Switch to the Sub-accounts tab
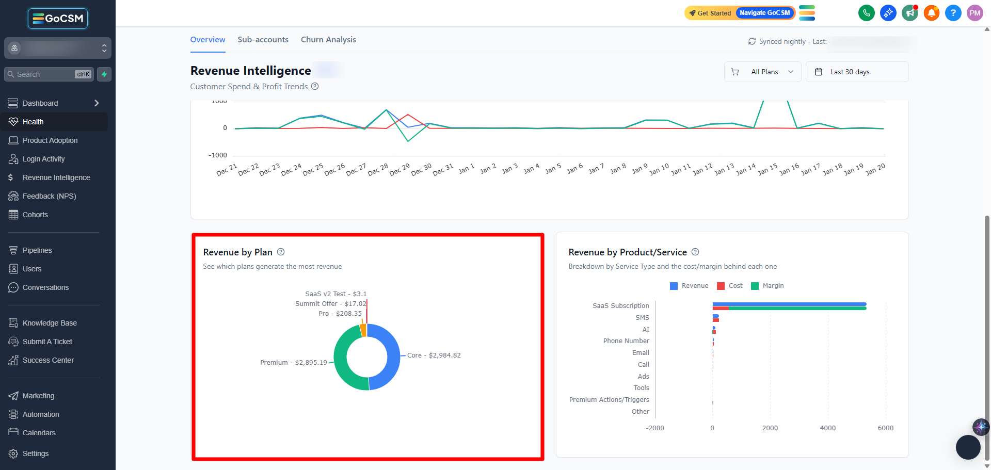Image resolution: width=991 pixels, height=470 pixels. click(x=263, y=40)
